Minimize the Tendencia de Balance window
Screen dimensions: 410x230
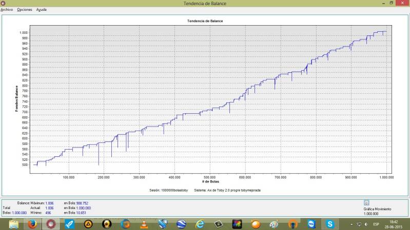tap(384, 3)
